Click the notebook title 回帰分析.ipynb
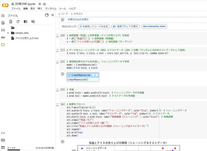Screen dimensions: 207x151 25,4
